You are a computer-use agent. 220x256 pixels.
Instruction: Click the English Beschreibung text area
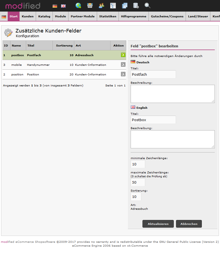pyautogui.click(x=172, y=139)
